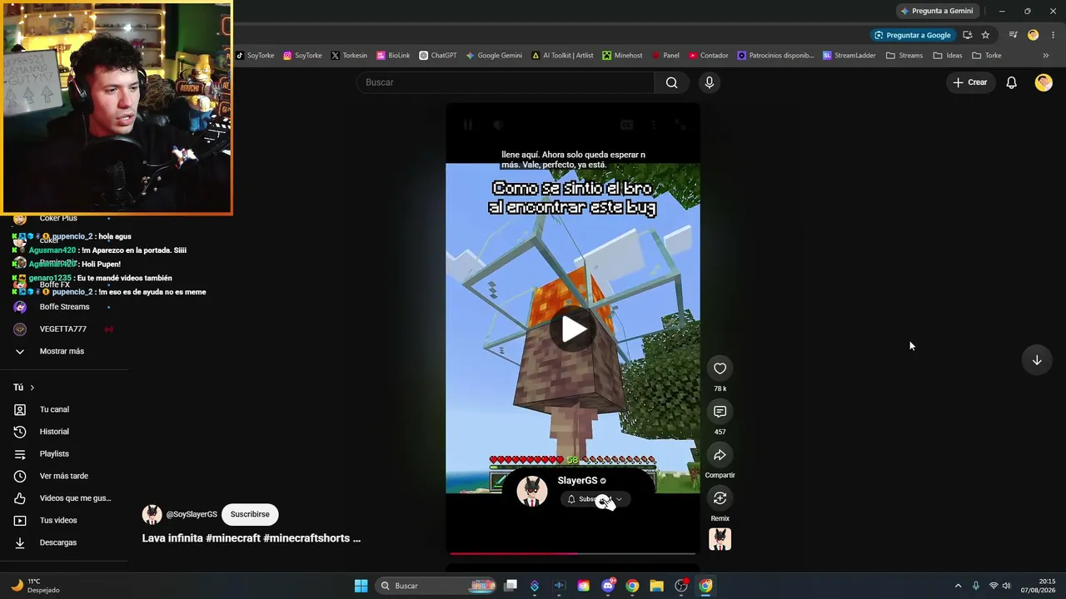Open the Remix option for this Short

tap(720, 498)
